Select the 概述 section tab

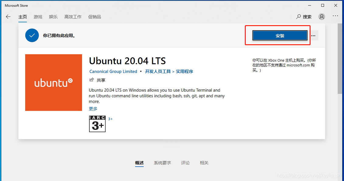139,163
